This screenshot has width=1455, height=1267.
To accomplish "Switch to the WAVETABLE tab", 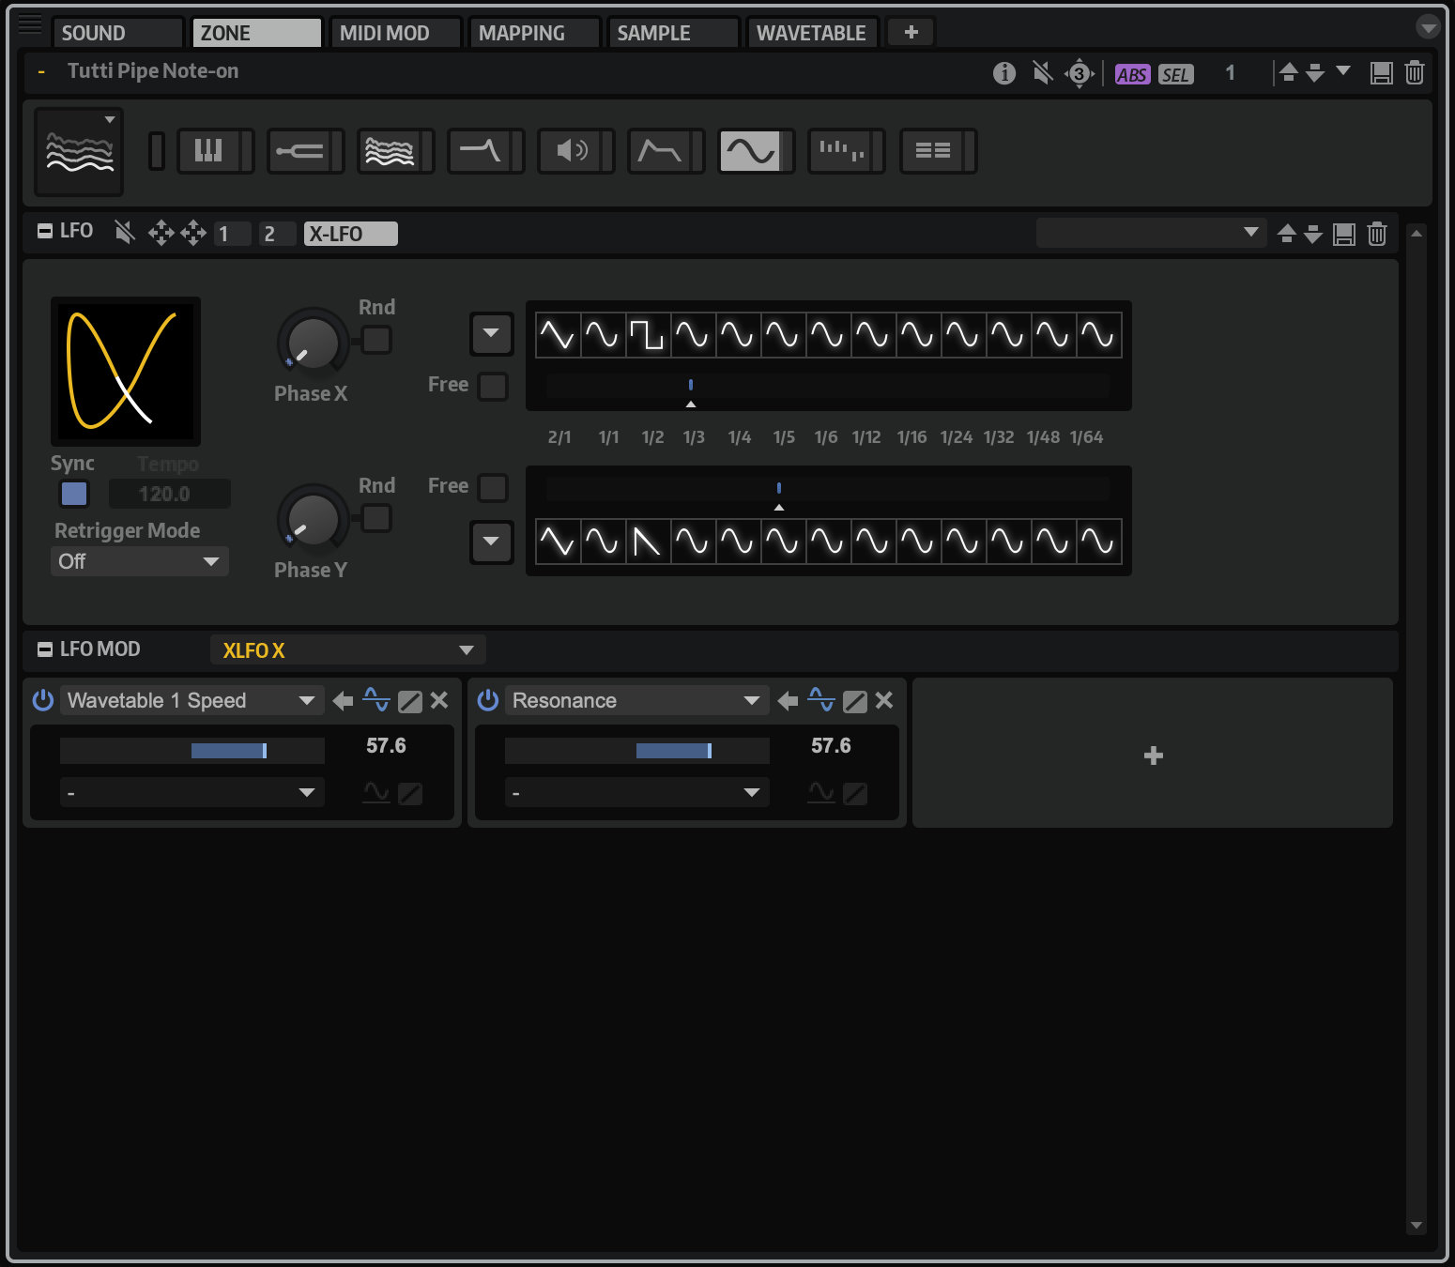I will click(811, 33).
